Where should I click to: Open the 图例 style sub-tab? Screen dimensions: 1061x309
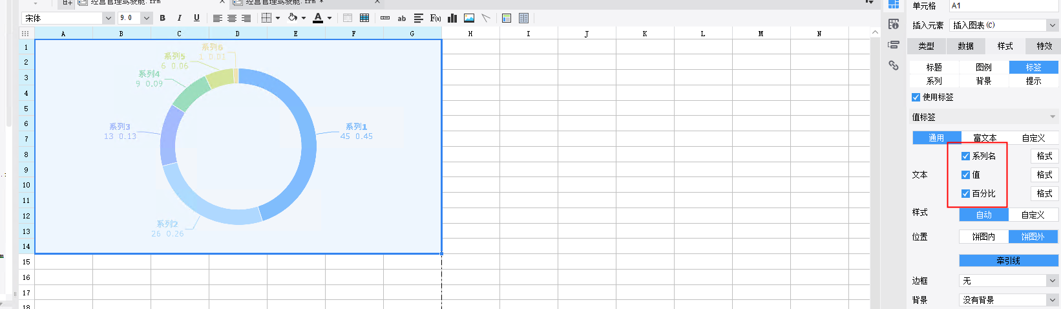point(984,67)
